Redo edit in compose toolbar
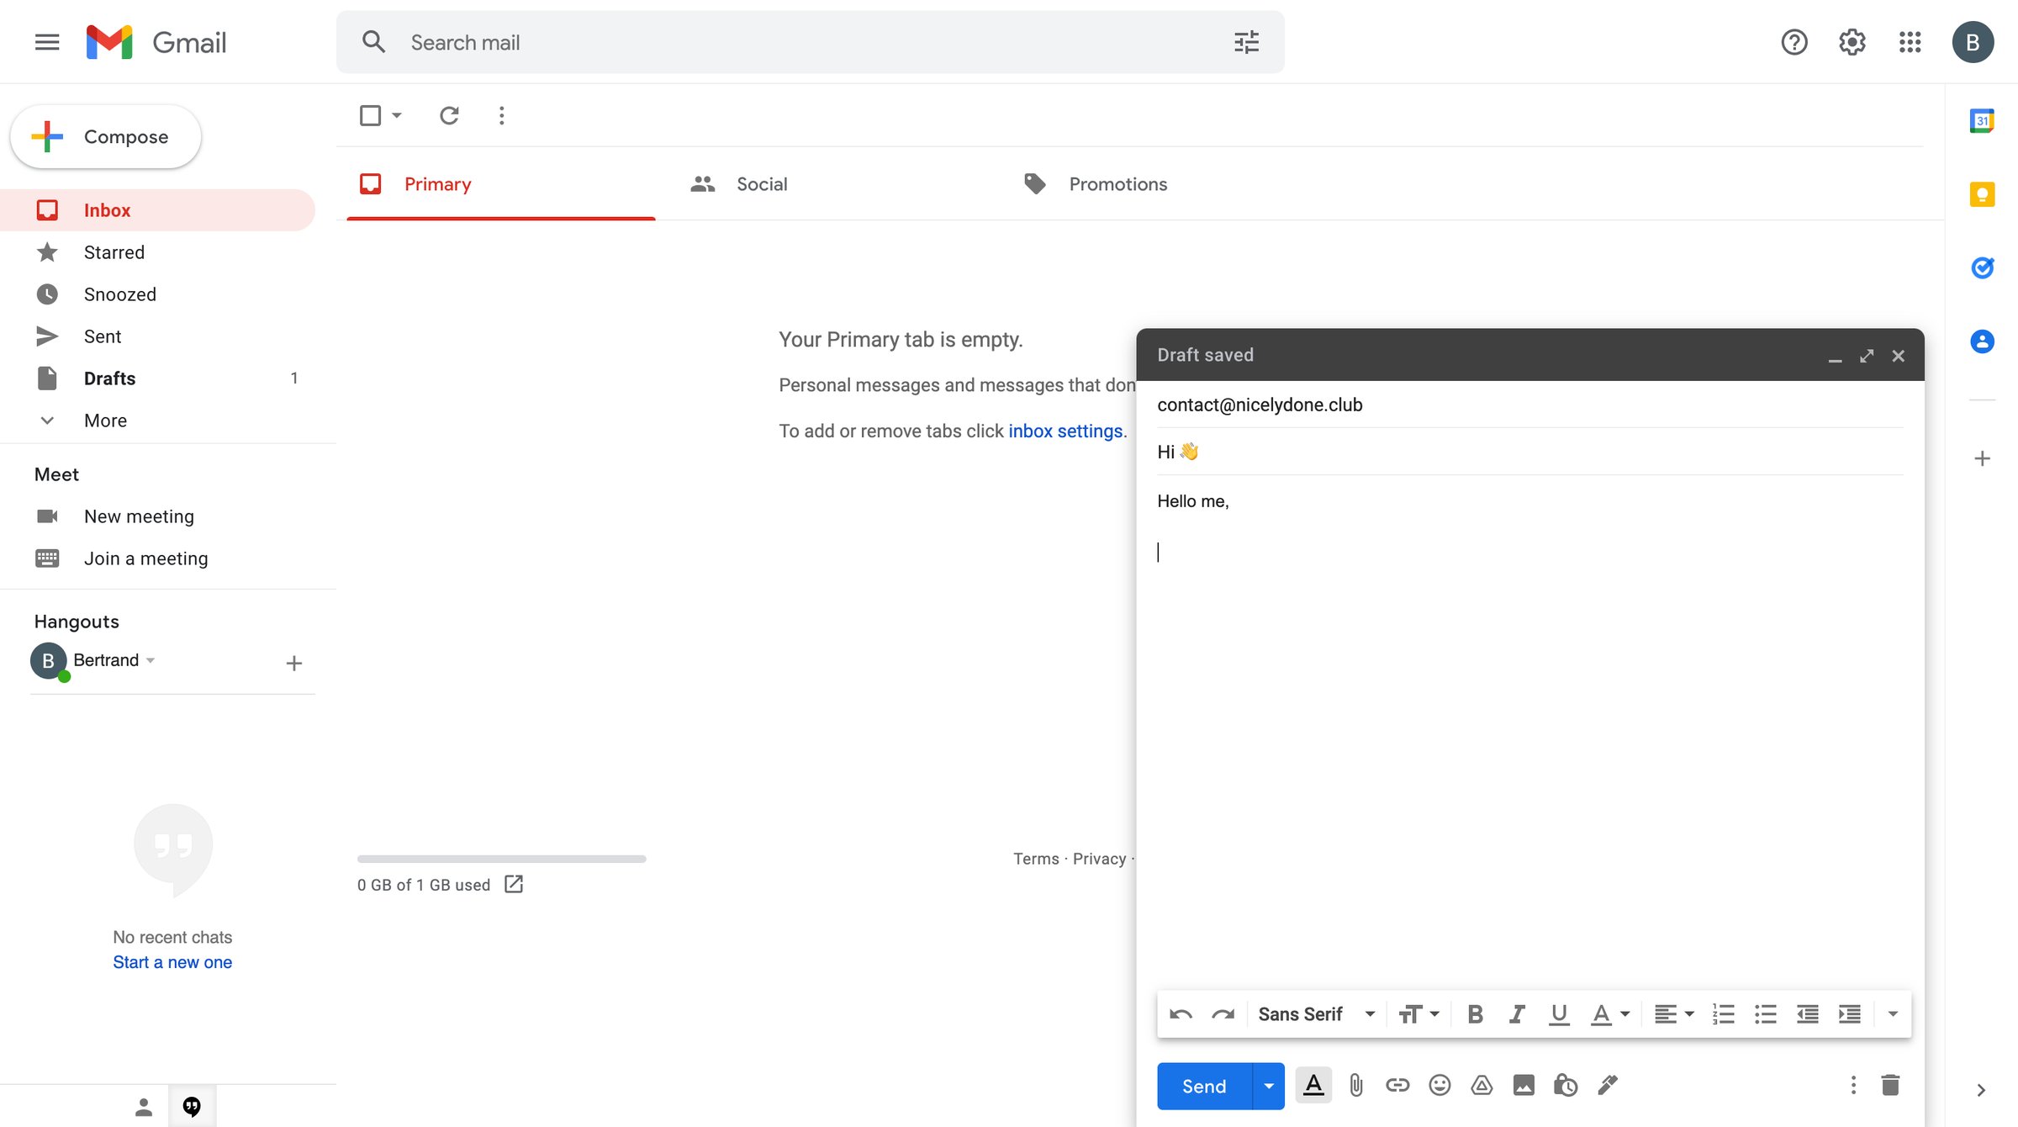This screenshot has height=1127, width=2018. pyautogui.click(x=1223, y=1014)
